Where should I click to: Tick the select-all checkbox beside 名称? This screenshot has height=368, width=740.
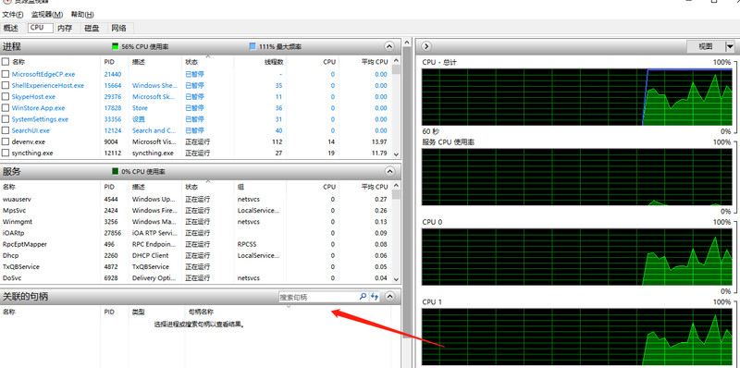6,61
